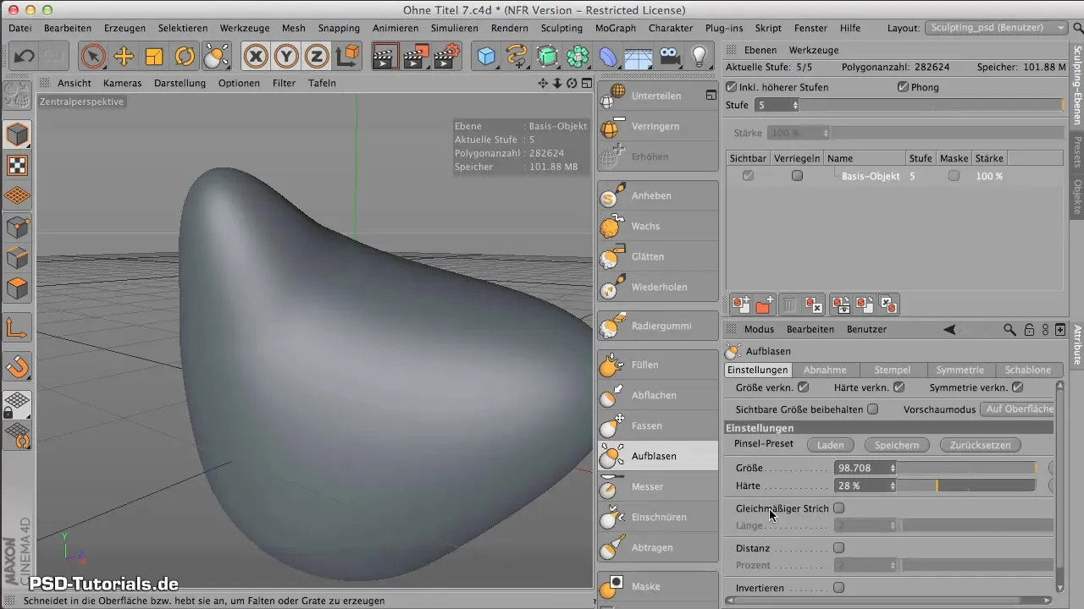
Task: Open the MoGraph menu
Action: click(616, 28)
